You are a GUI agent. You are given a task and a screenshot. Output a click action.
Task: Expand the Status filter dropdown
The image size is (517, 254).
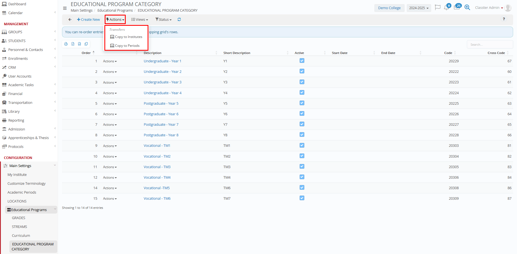(164, 20)
